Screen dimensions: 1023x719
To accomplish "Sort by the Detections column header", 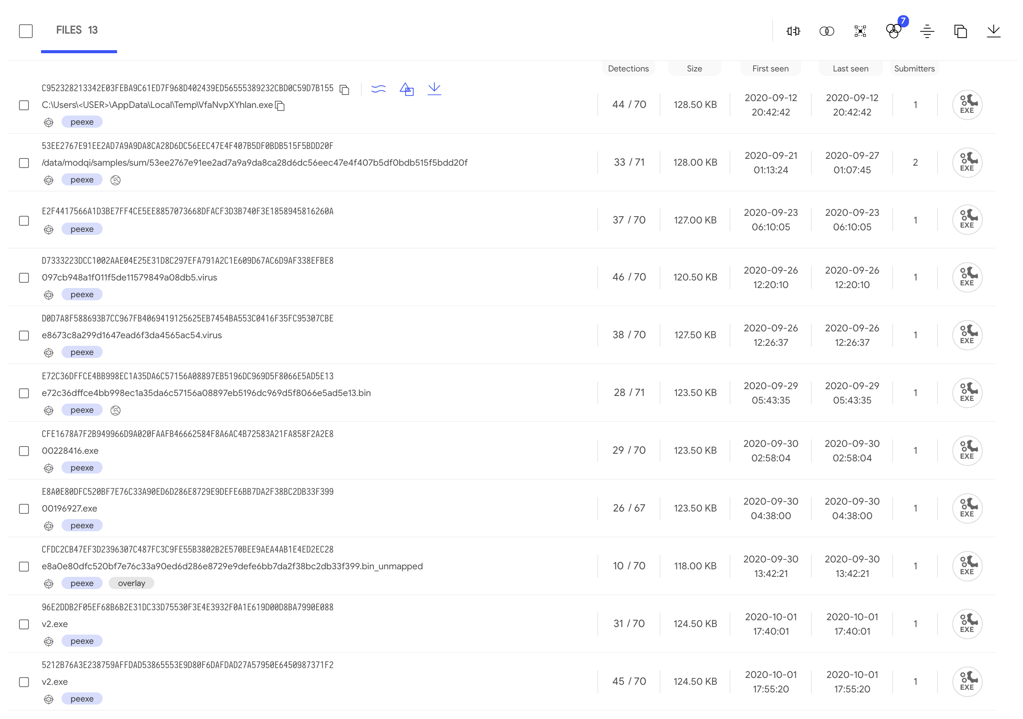I will coord(628,69).
